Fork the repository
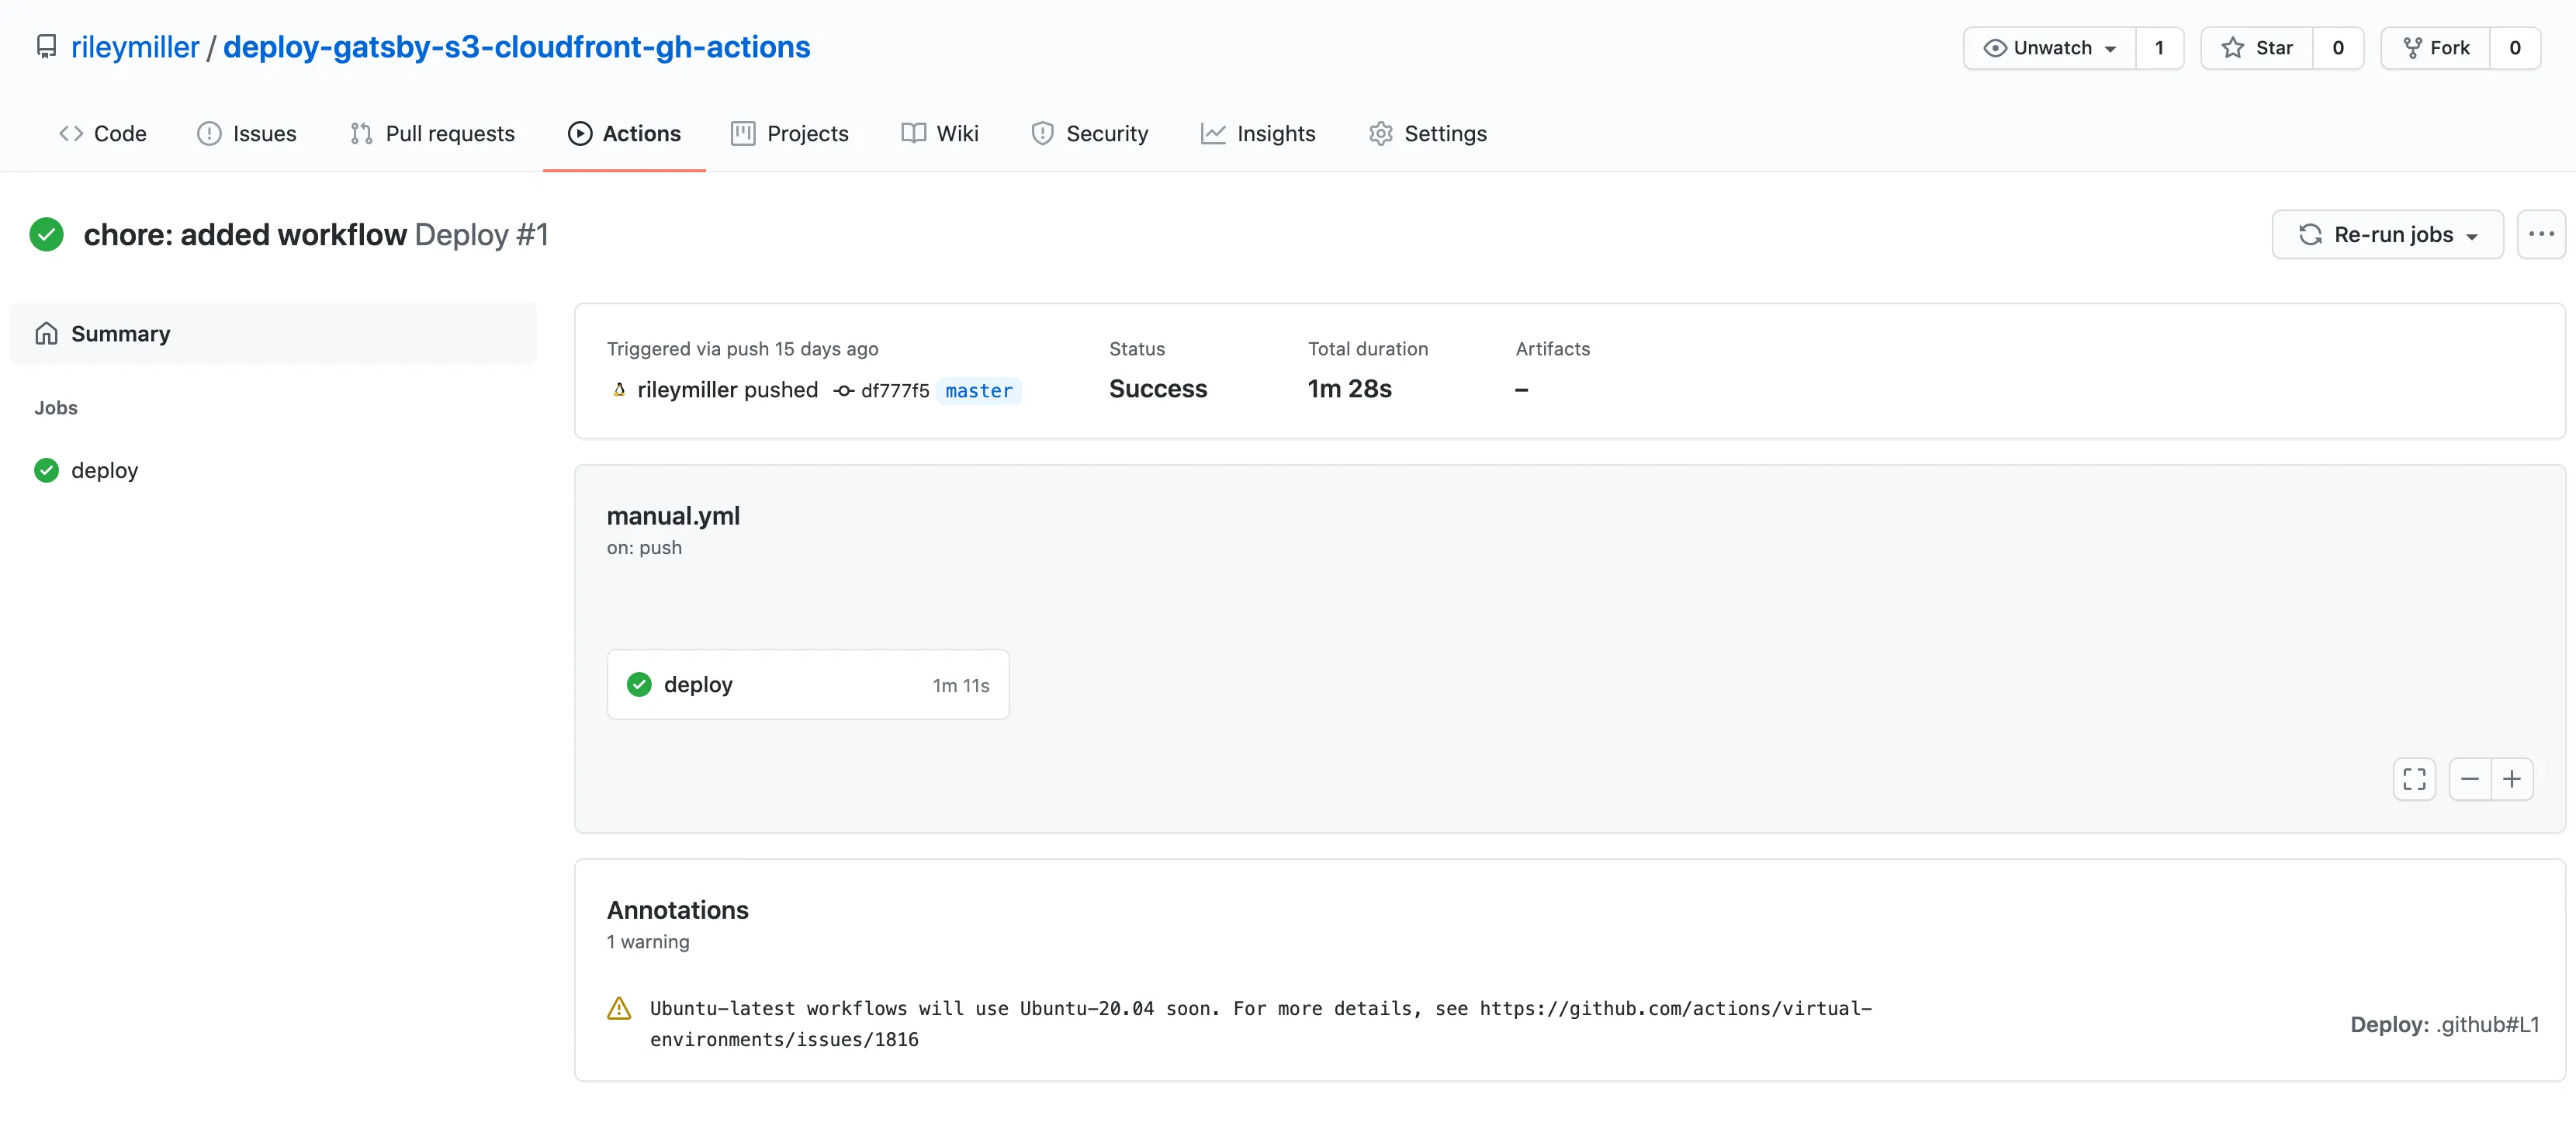2576x1147 pixels. tap(2436, 48)
